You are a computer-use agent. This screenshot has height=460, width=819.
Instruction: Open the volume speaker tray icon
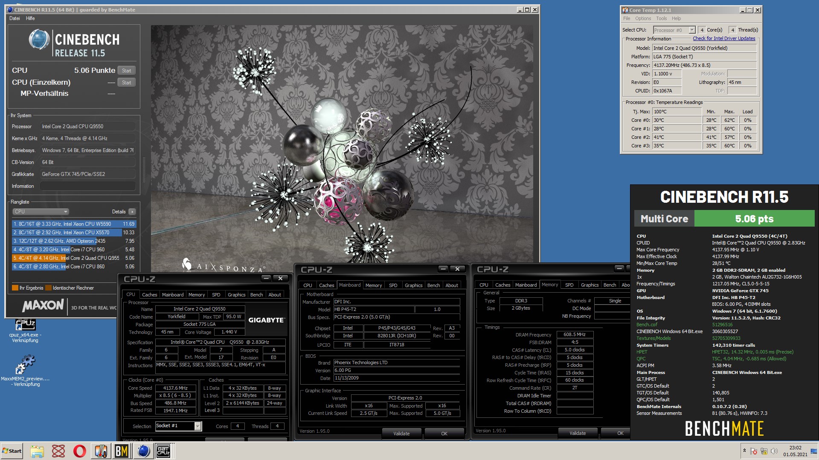pyautogui.click(x=774, y=451)
